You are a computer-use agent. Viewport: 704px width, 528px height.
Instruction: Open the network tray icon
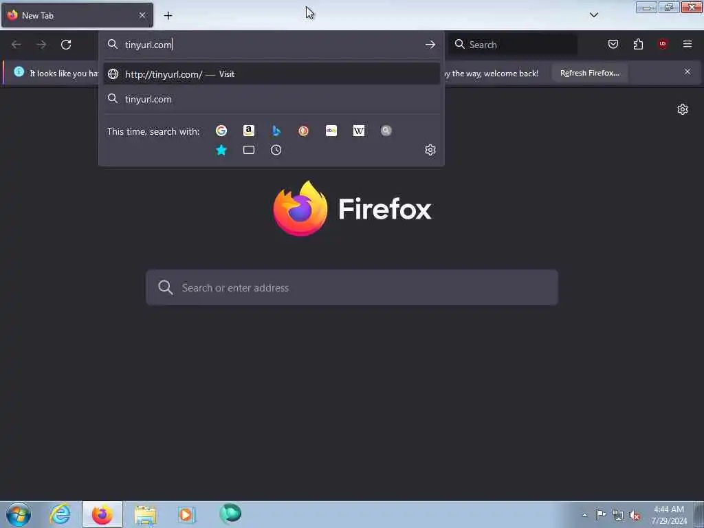tap(618, 515)
